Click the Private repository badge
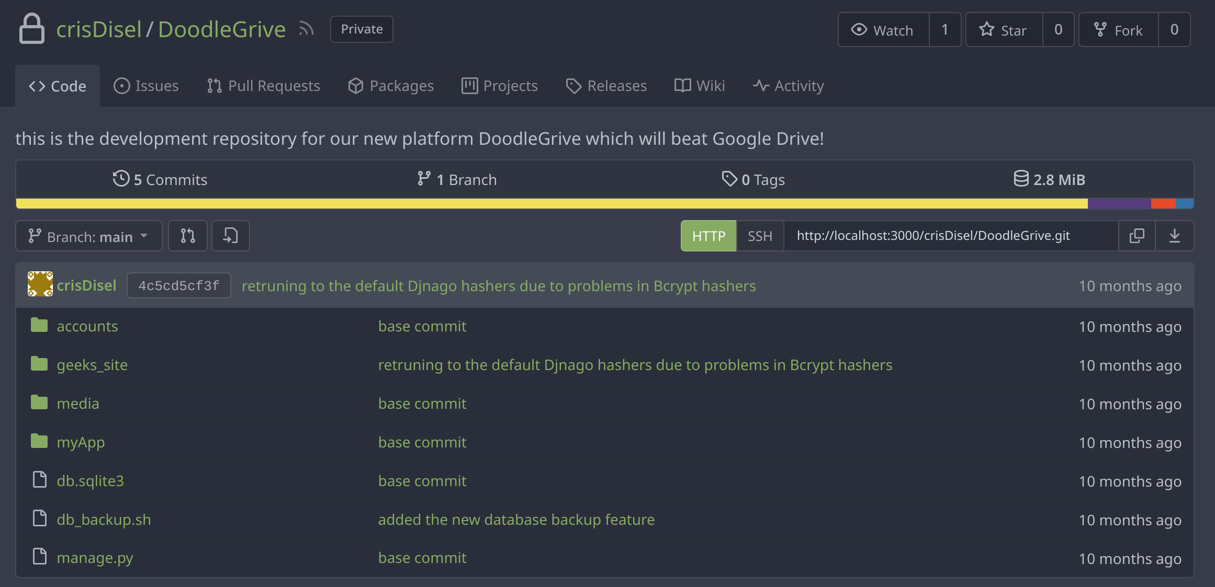The width and height of the screenshot is (1215, 587). (362, 29)
